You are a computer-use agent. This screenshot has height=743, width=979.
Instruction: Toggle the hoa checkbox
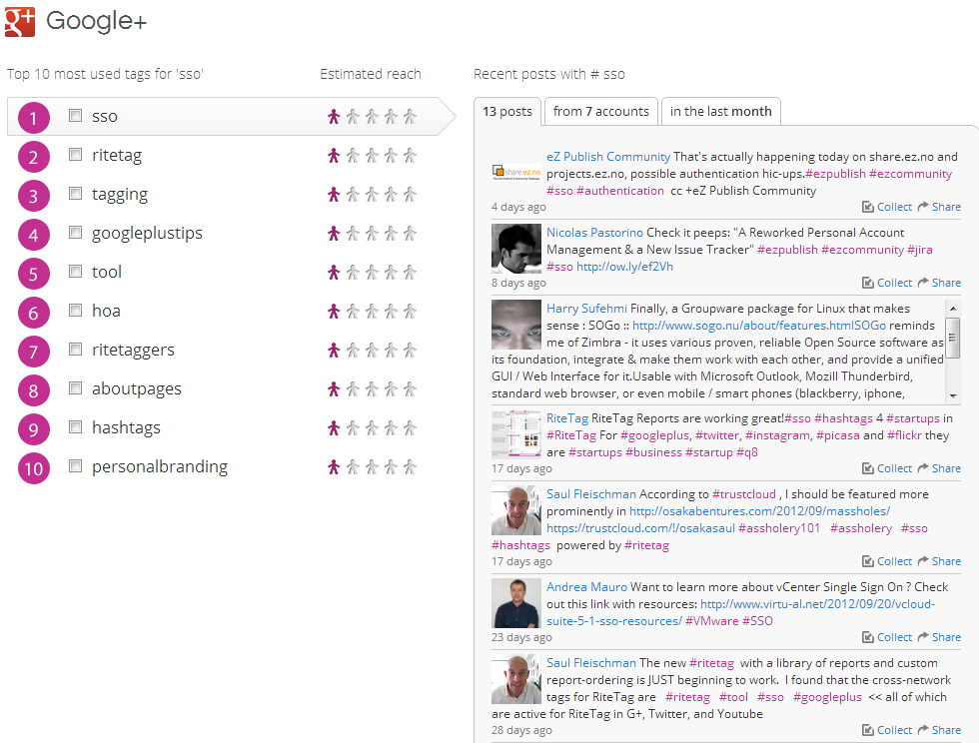click(x=76, y=311)
